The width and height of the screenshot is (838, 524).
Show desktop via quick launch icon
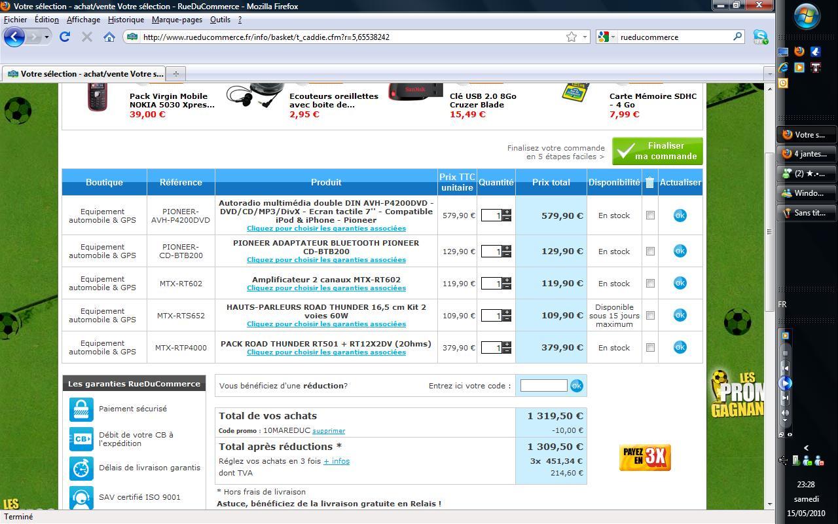[783, 51]
